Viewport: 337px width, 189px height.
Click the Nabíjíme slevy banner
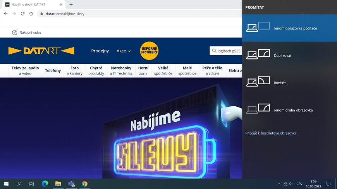(x=121, y=128)
